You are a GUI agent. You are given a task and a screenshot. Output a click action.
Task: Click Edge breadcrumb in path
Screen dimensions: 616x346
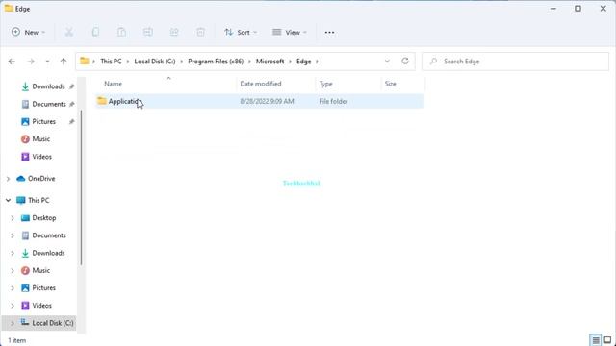[x=304, y=62]
